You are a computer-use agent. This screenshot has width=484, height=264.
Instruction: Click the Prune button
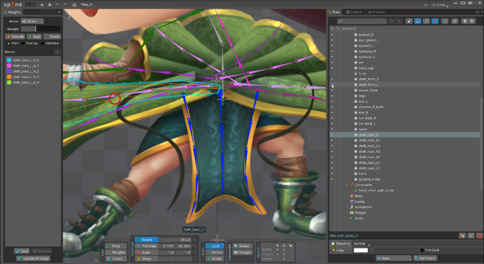[52, 36]
